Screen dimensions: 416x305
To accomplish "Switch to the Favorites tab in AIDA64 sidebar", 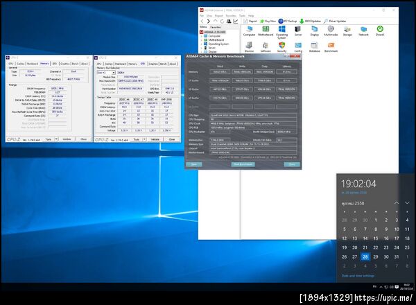I will pyautogui.click(x=216, y=27).
